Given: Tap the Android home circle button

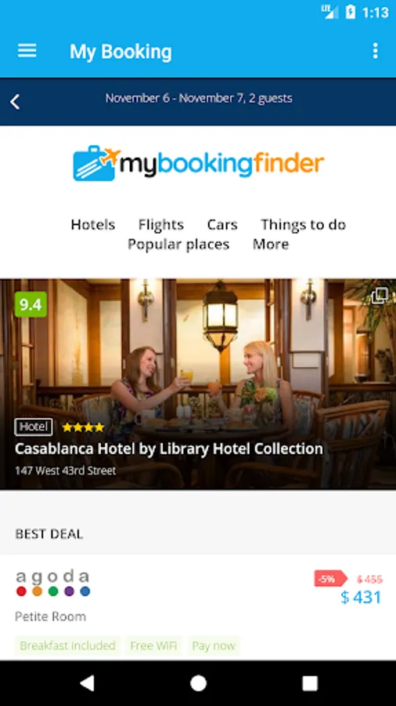Looking at the screenshot, I should [x=198, y=683].
